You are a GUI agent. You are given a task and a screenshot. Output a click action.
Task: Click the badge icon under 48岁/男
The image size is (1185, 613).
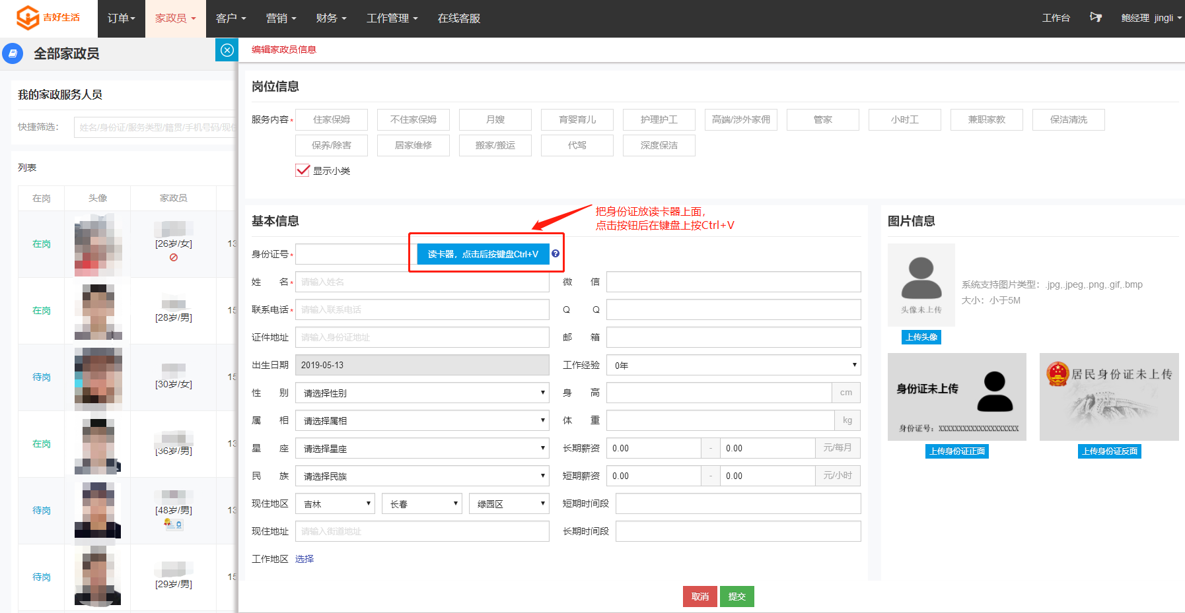[x=174, y=524]
